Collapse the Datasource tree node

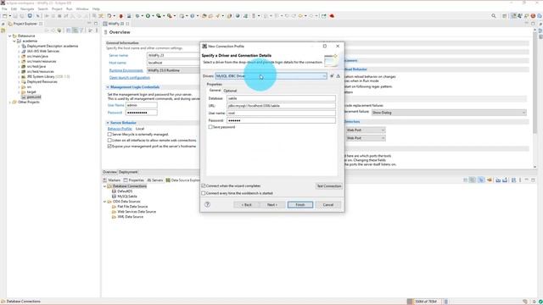point(9,36)
